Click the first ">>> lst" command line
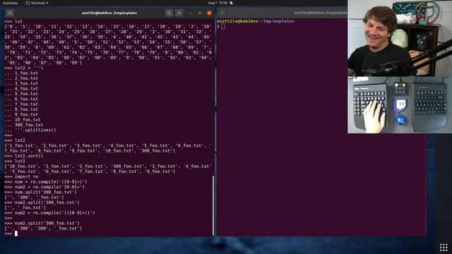Viewport: 452px width, 254px height. point(13,21)
